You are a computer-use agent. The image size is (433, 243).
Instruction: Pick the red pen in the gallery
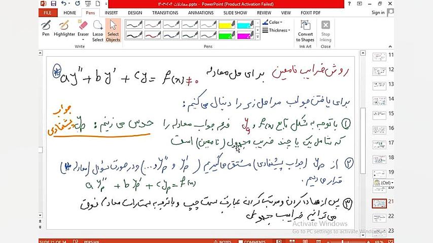tap(153, 35)
